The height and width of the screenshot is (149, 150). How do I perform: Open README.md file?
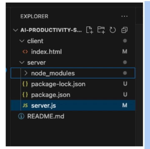click(46, 116)
